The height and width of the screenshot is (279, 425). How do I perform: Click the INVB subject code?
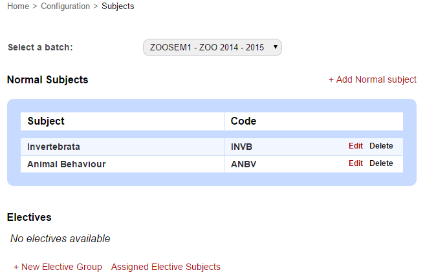click(241, 147)
